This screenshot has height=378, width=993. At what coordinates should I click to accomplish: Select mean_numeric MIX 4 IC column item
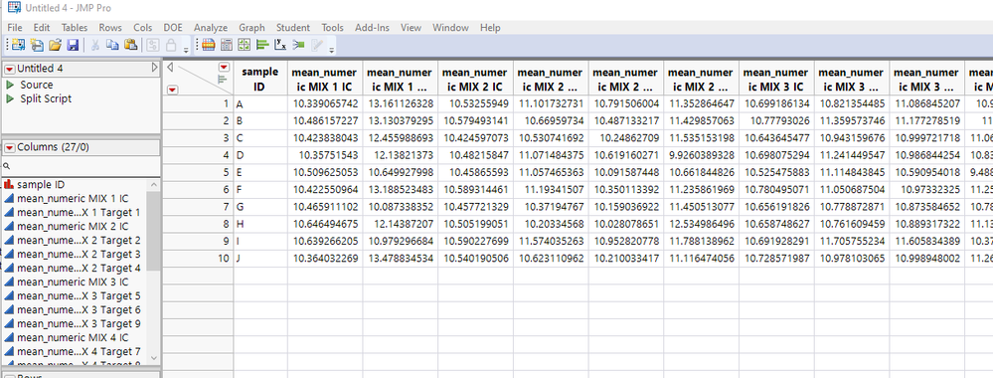coord(73,338)
